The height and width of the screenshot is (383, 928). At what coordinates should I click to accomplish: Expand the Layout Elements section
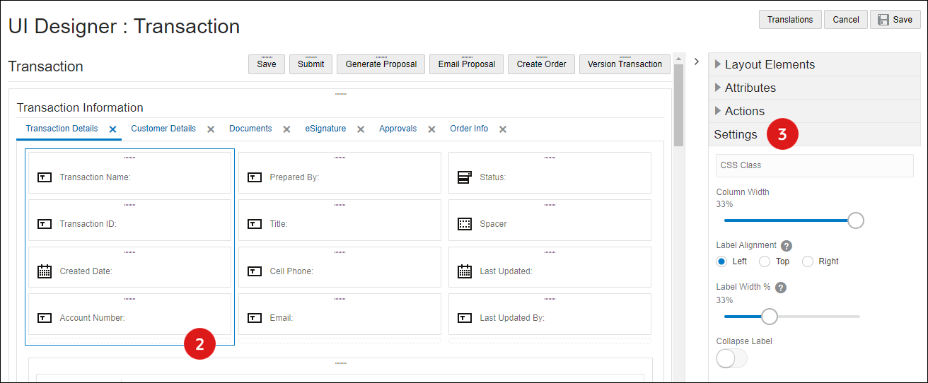(x=815, y=64)
